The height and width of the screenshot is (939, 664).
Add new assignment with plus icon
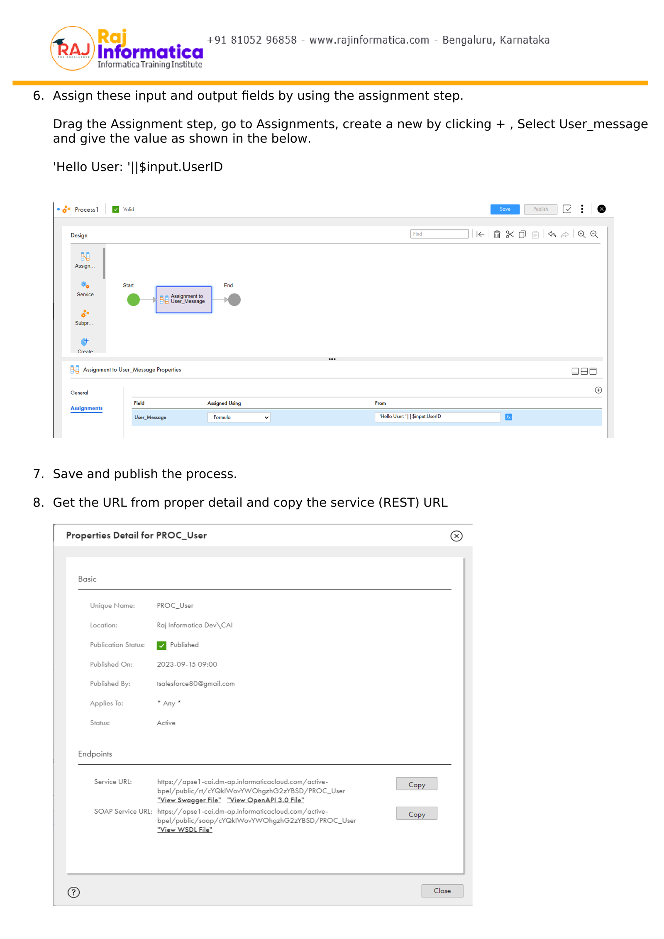[598, 390]
